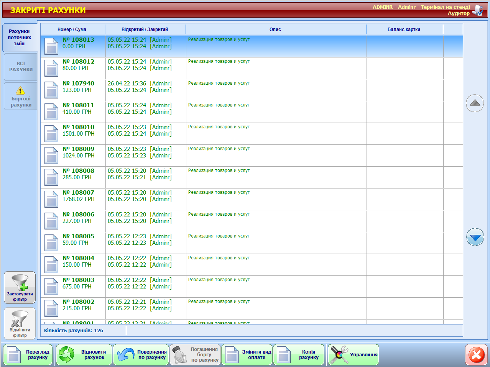This screenshot has height=367, width=490.
Task: Click document icon of receipt № 108010
Action: click(x=51, y=134)
